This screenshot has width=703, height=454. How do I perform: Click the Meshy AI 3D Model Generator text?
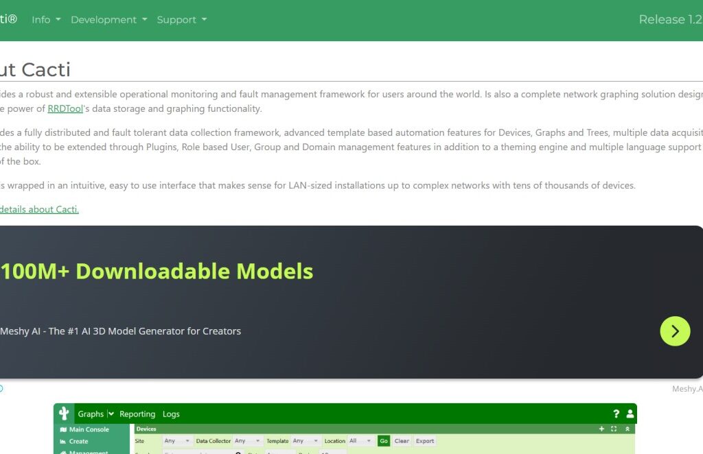pyautogui.click(x=121, y=331)
